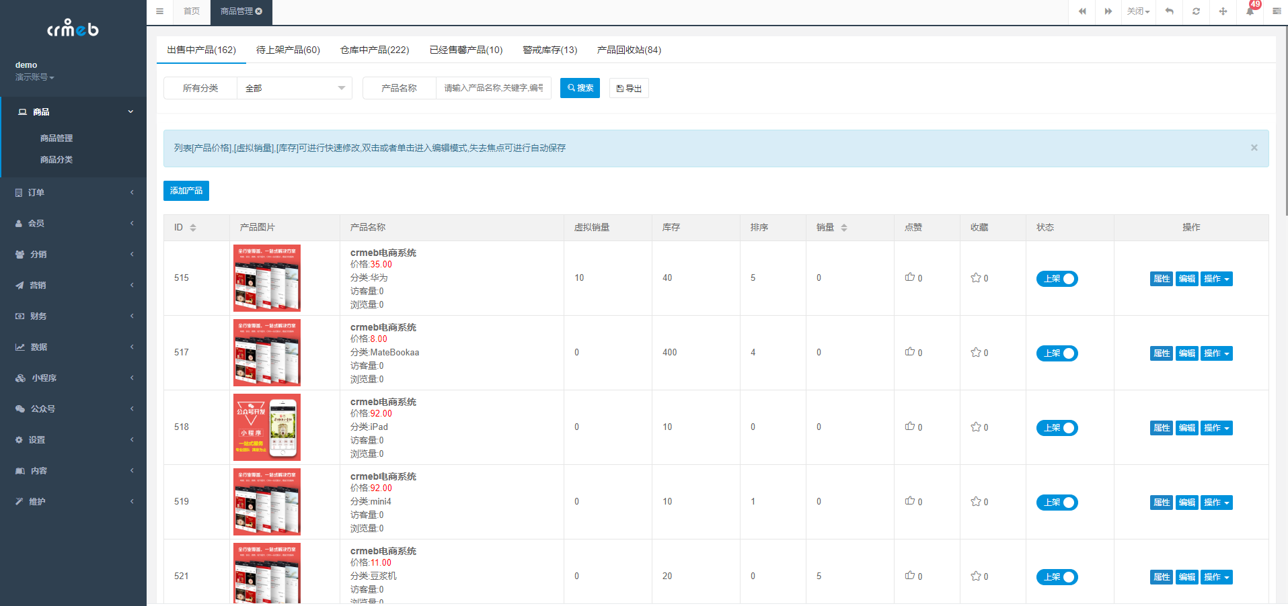
Task: Click the back (undo arrow) icon
Action: [x=1170, y=11]
